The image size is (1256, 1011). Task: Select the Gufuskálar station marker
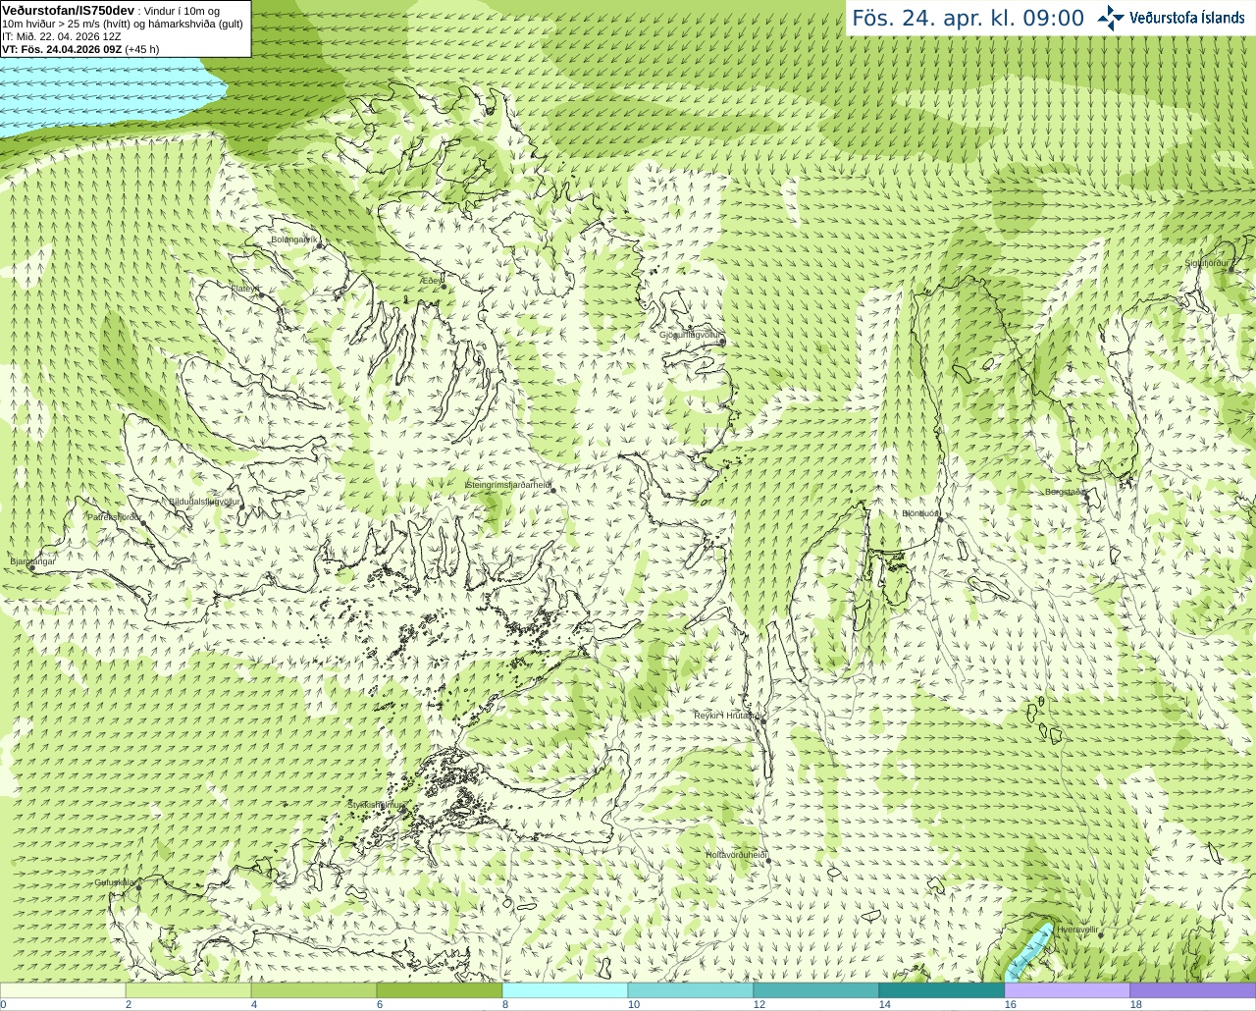(x=138, y=887)
